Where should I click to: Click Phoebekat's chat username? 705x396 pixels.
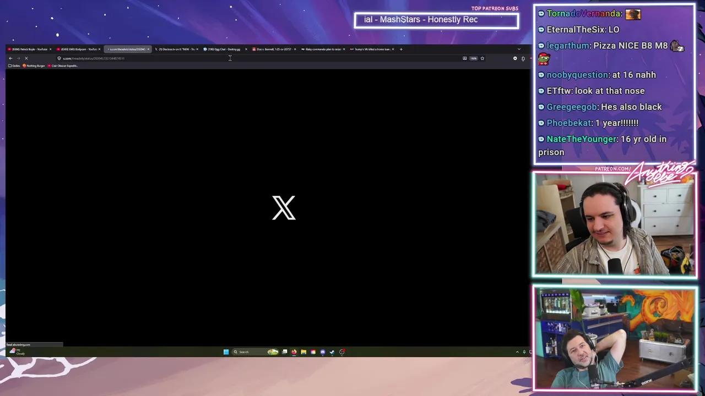click(x=570, y=123)
